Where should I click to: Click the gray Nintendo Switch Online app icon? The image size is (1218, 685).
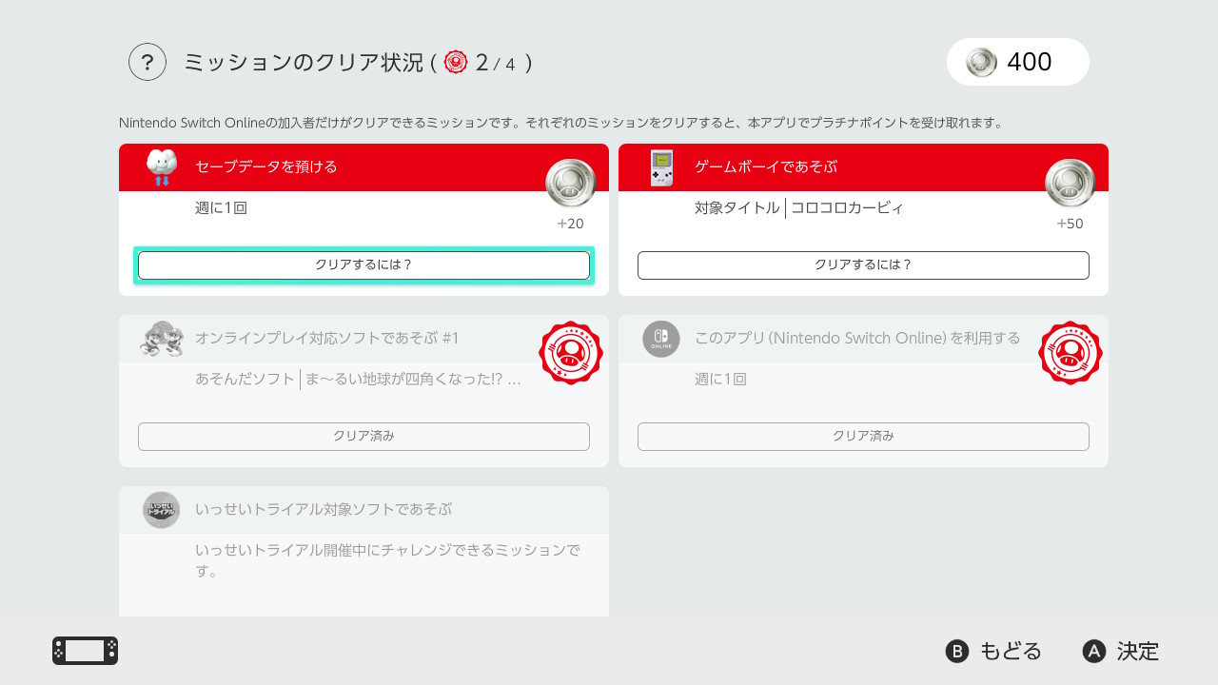(x=661, y=339)
